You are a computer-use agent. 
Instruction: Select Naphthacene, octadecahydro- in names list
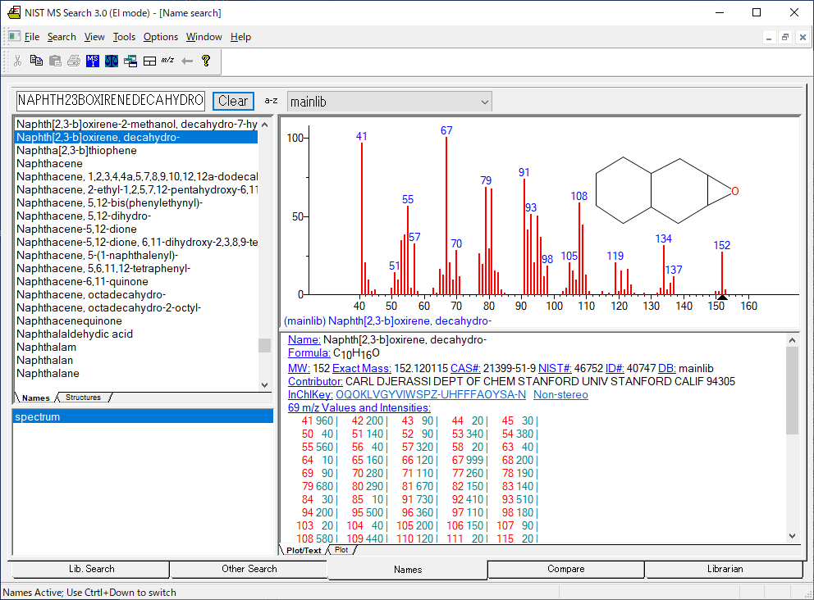click(136, 294)
